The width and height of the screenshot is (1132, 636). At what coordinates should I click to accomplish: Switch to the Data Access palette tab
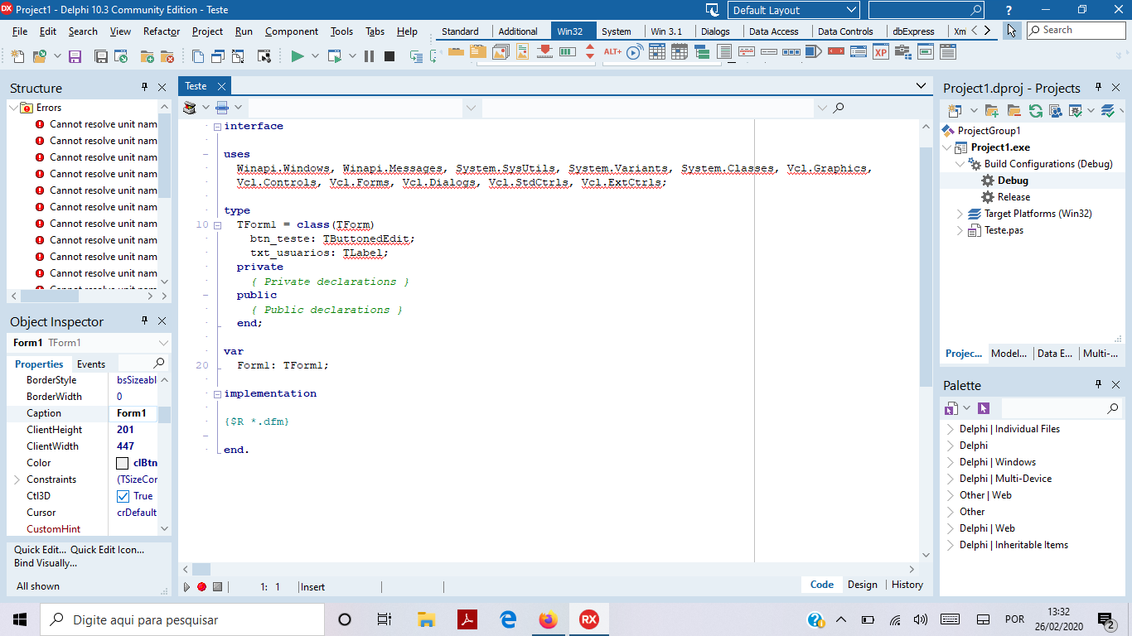coord(774,31)
